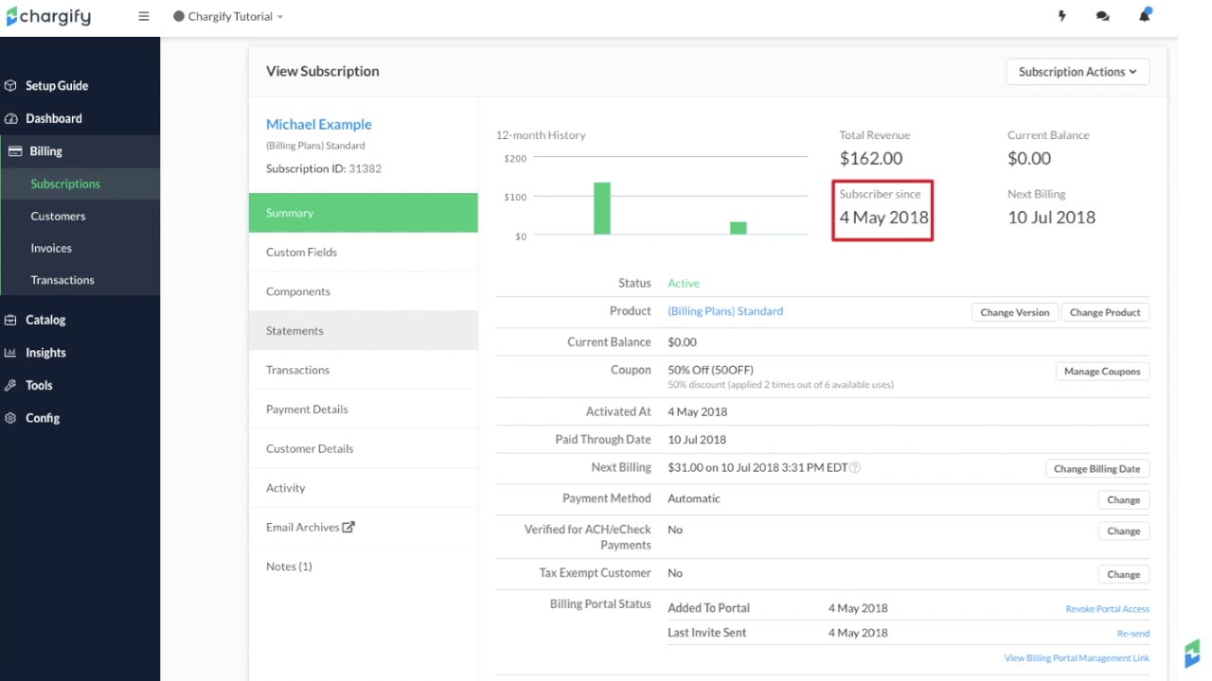Click the shorter bar in the history chart

tap(738, 228)
